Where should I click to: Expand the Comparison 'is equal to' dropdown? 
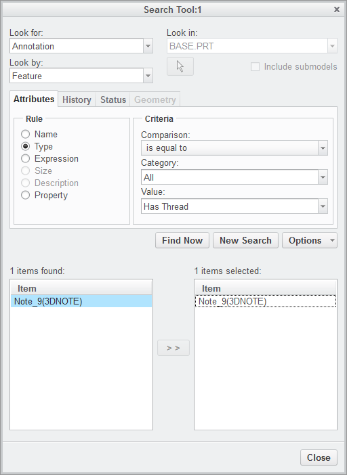click(323, 148)
